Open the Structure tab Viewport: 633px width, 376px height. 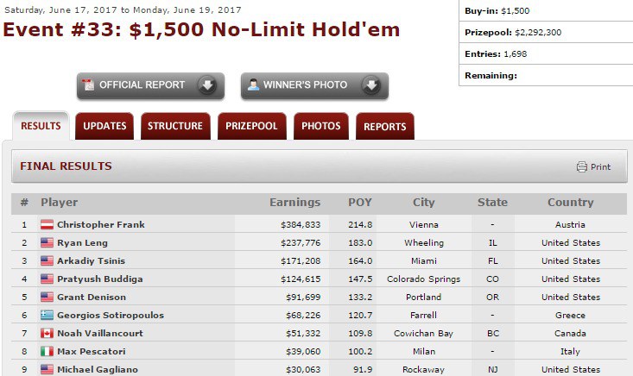coord(175,127)
